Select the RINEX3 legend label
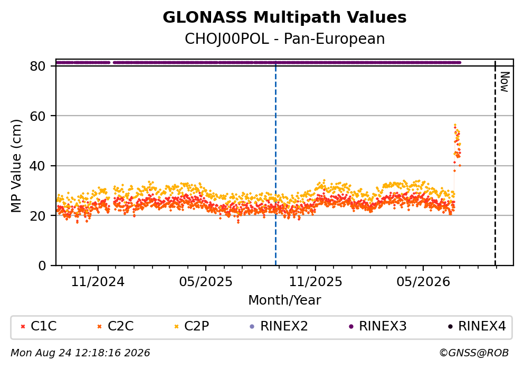This screenshot has height=369, width=524. 383,326
